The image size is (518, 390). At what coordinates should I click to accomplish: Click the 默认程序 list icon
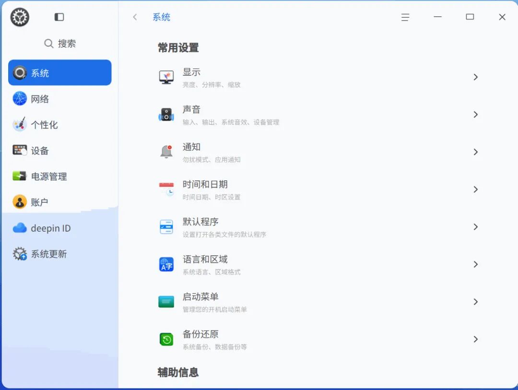166,227
